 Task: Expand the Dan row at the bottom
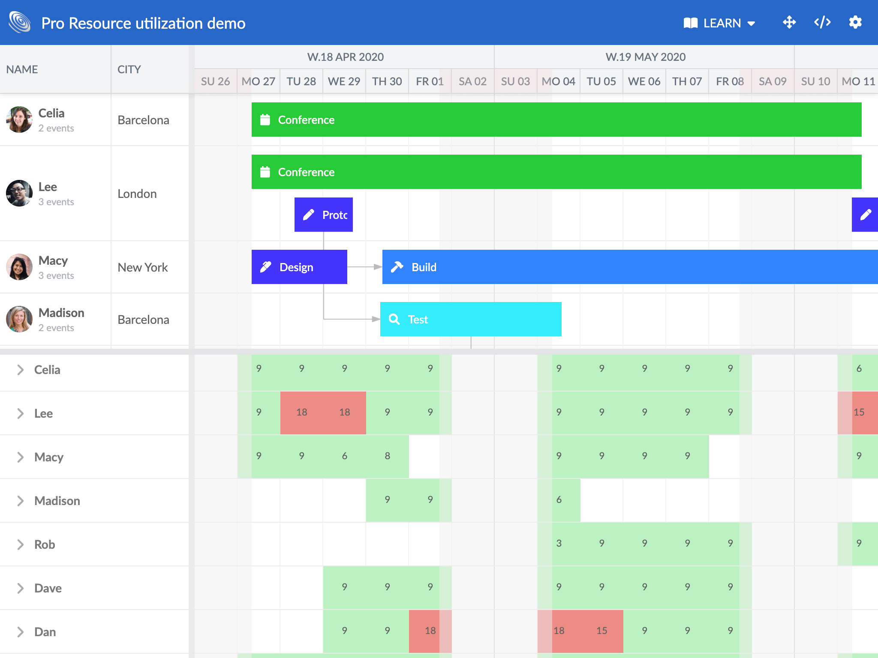(20, 632)
